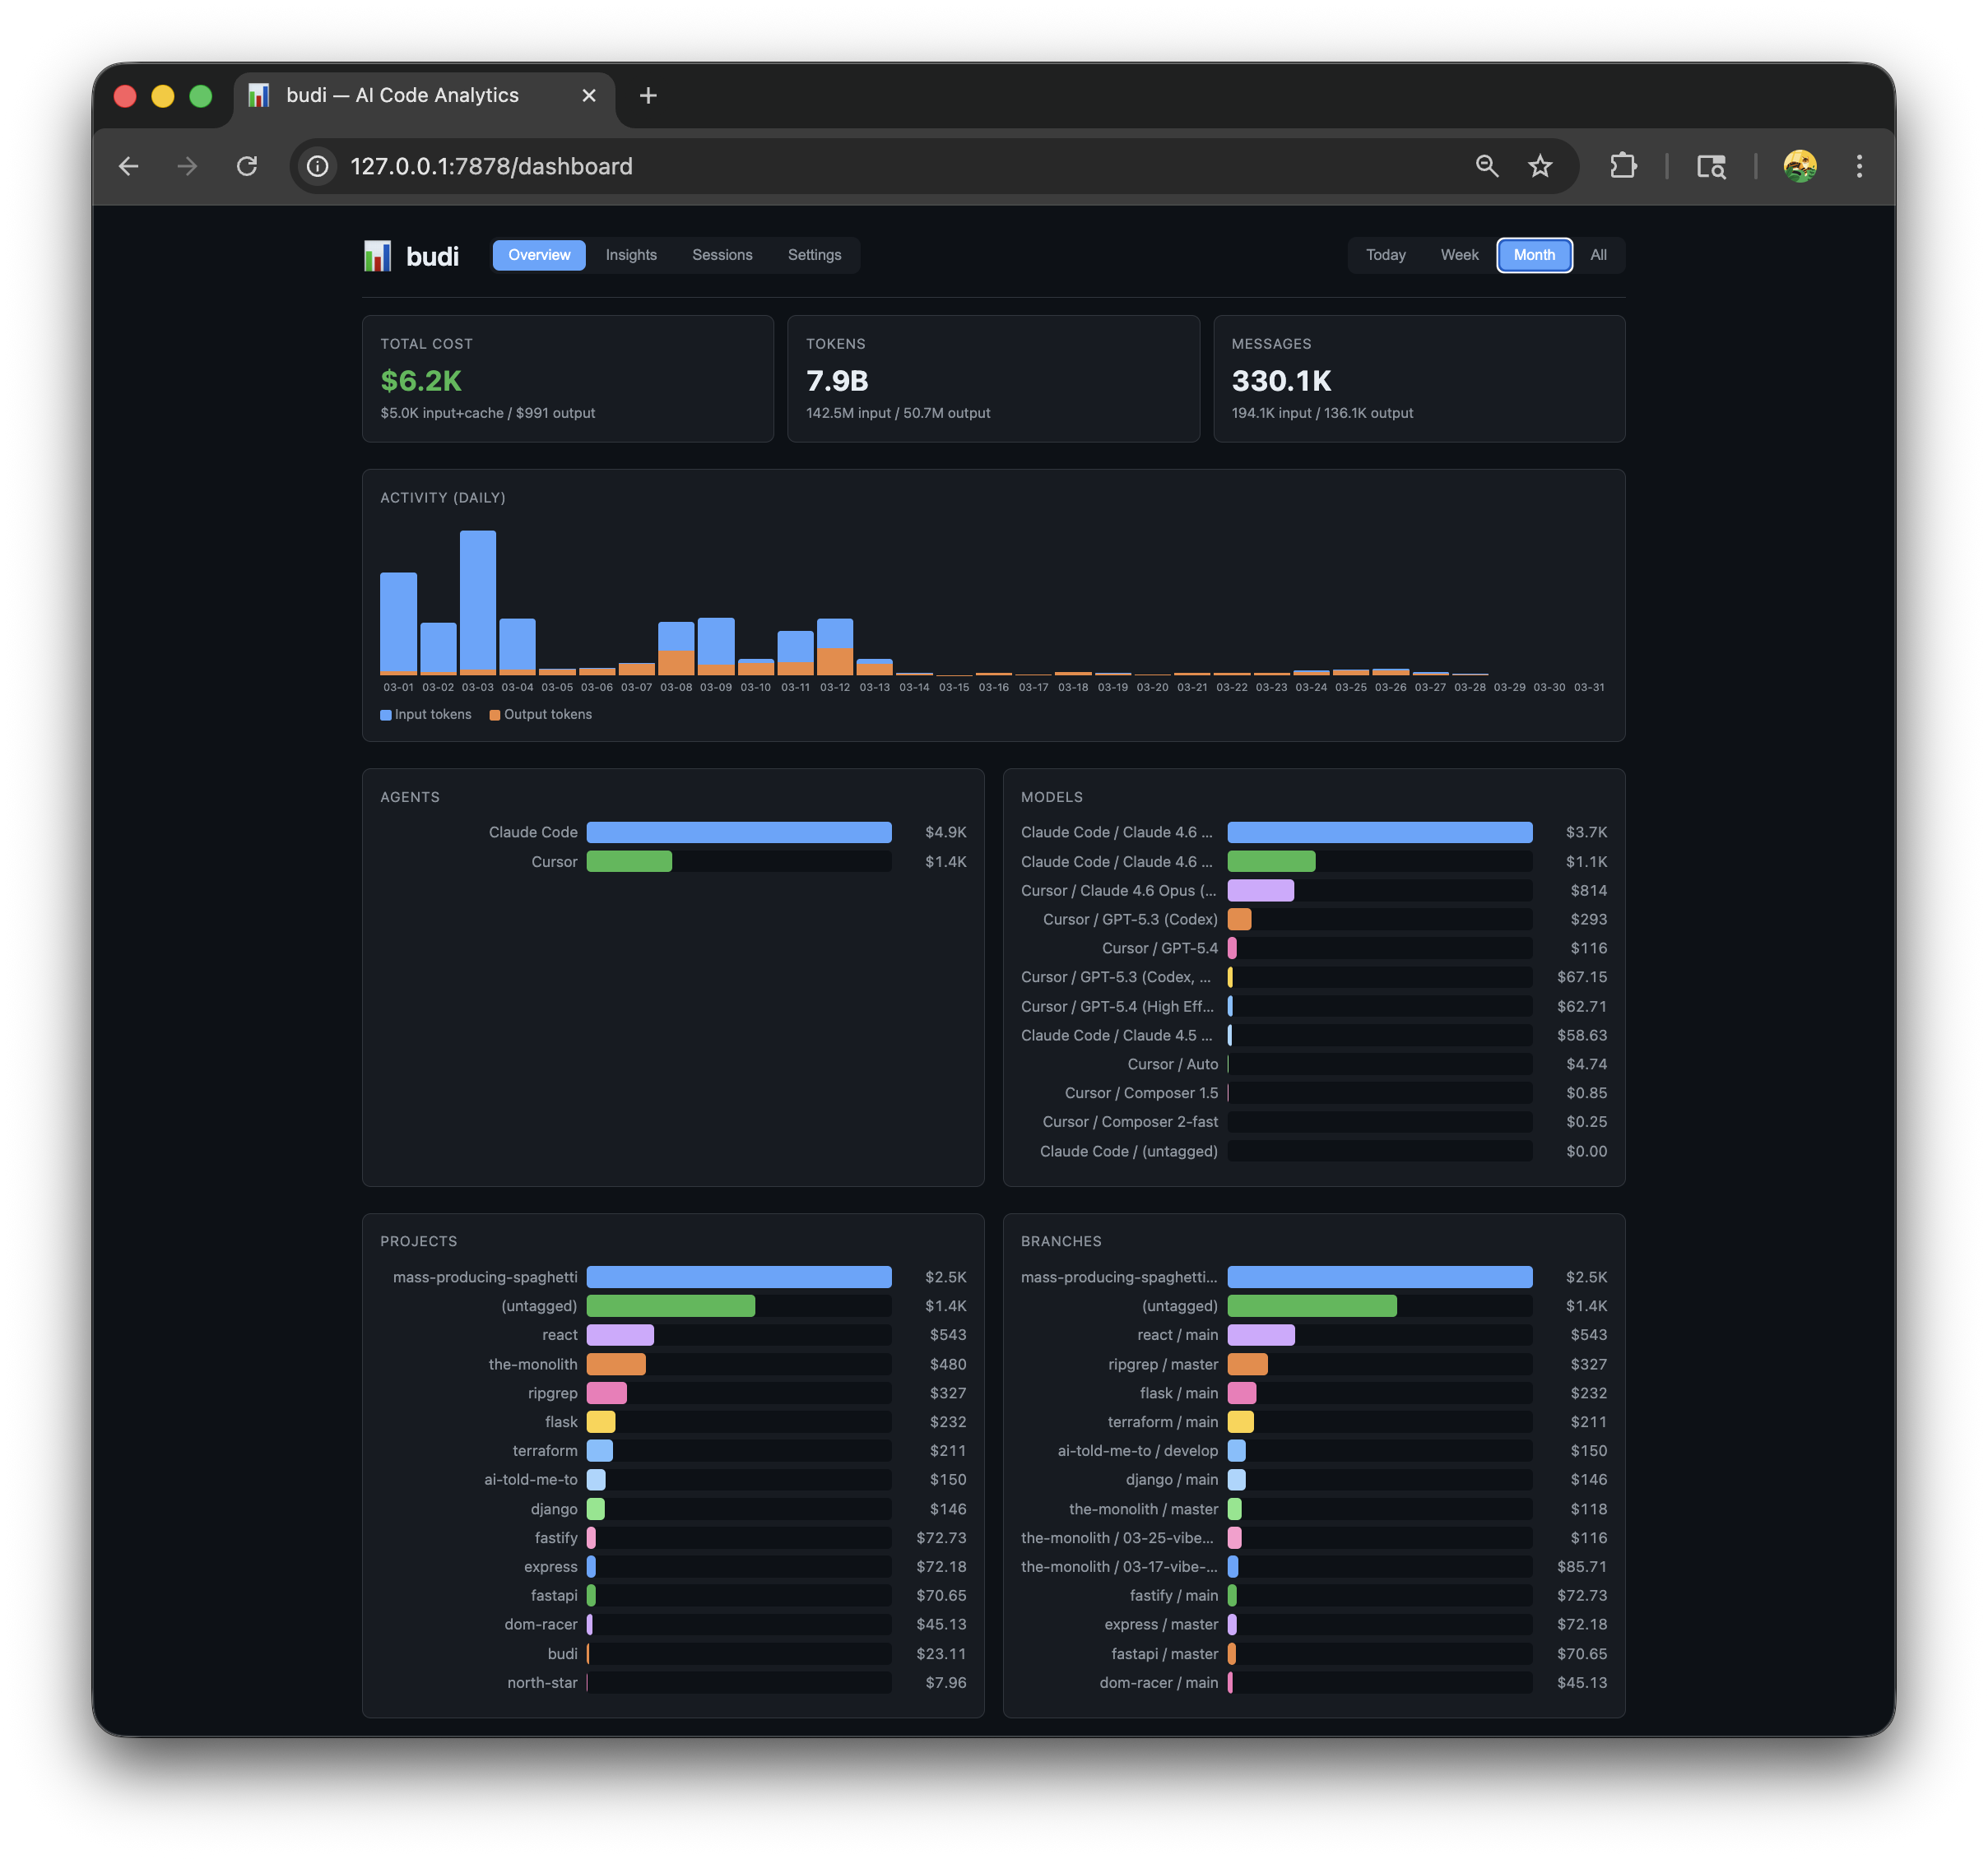Click the budi logo icon

(x=378, y=256)
